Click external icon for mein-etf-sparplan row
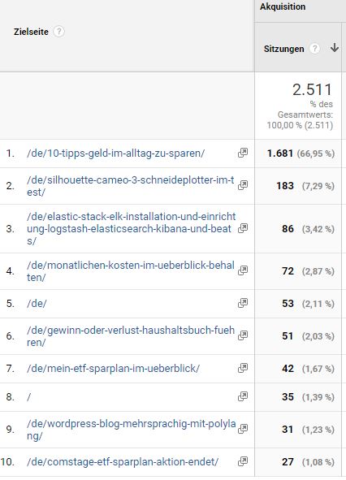Viewport: 346px width, 480px height. tap(243, 368)
